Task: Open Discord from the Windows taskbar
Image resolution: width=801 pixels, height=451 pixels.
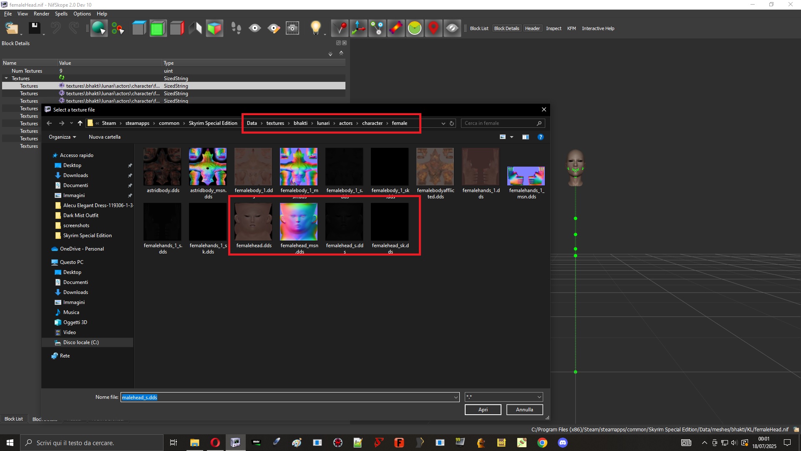Action: [562, 443]
